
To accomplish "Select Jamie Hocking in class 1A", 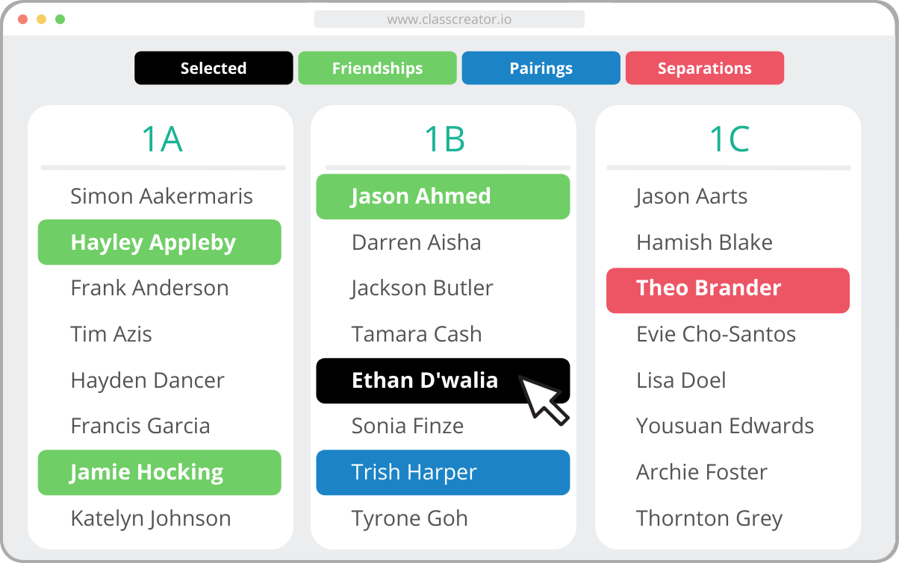I will [160, 472].
